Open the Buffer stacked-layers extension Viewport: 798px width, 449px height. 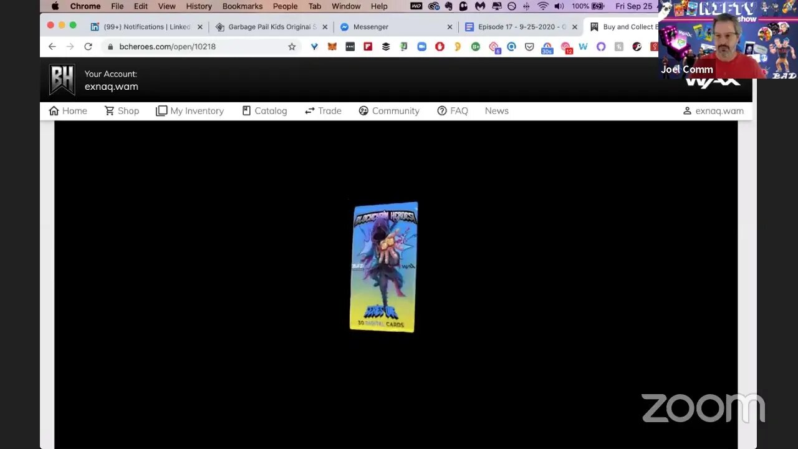[x=386, y=46]
